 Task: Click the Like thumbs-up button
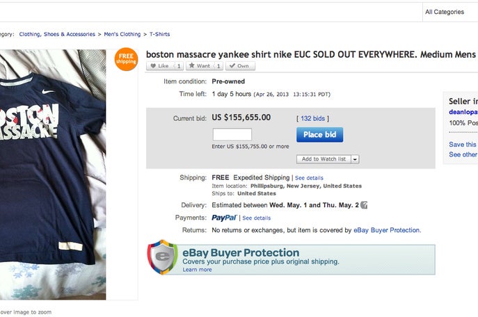pyautogui.click(x=159, y=66)
